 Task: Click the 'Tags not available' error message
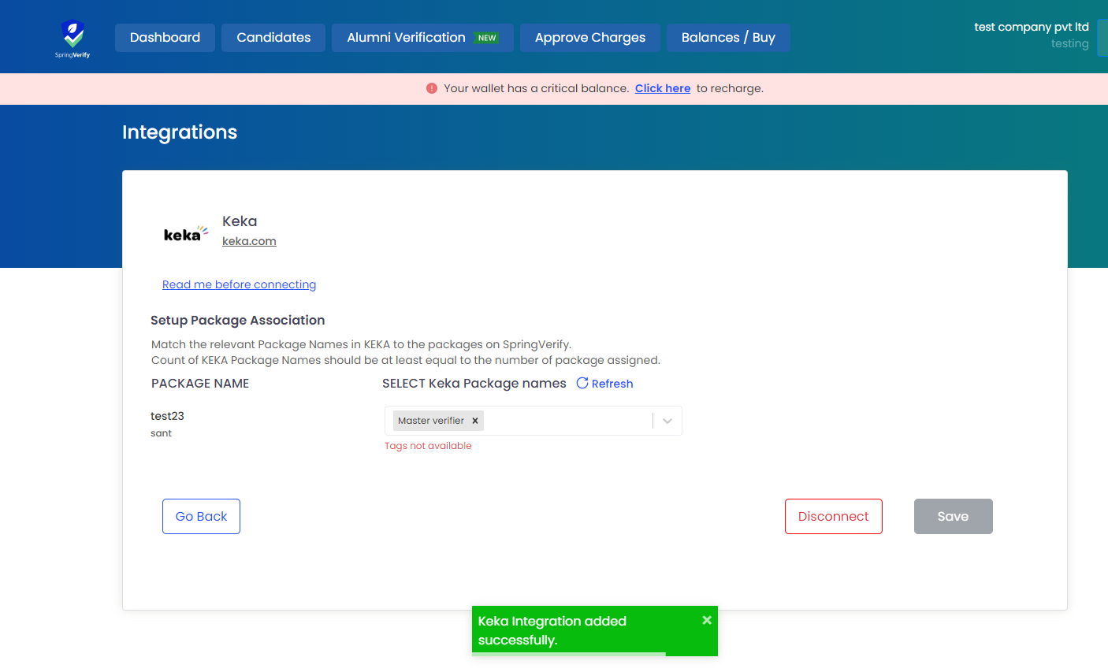428,446
